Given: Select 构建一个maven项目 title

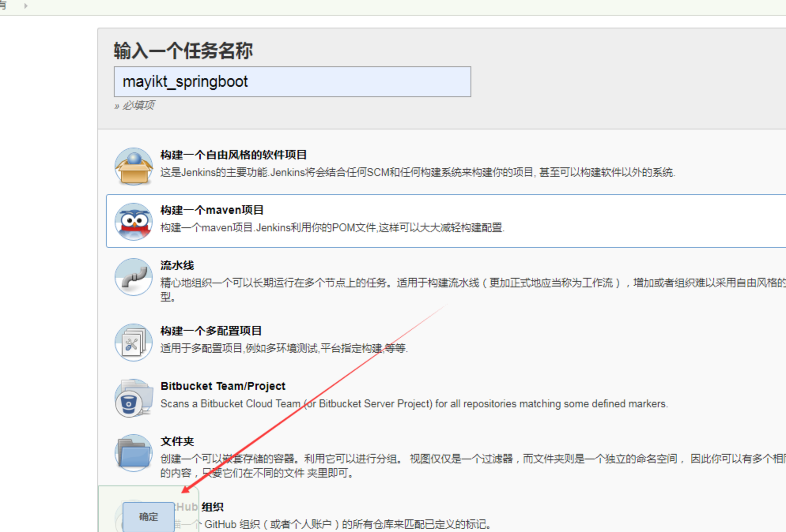Looking at the screenshot, I should coord(212,210).
